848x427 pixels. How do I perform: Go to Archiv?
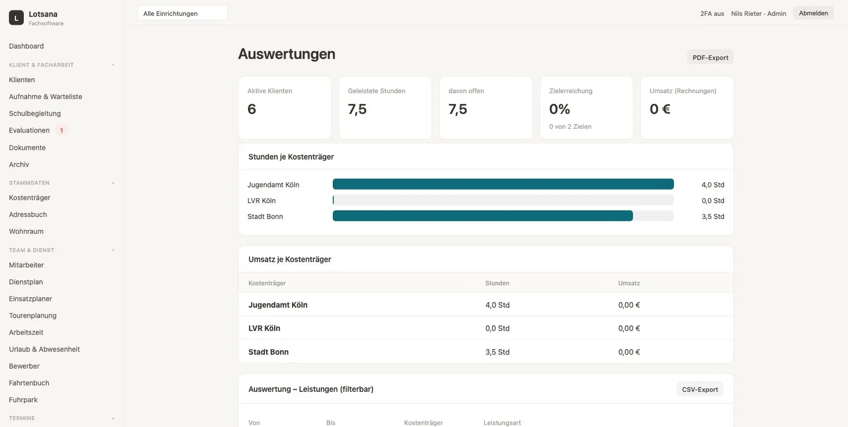[19, 165]
